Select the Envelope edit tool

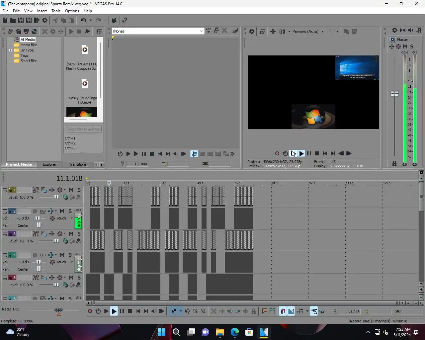(x=188, y=311)
